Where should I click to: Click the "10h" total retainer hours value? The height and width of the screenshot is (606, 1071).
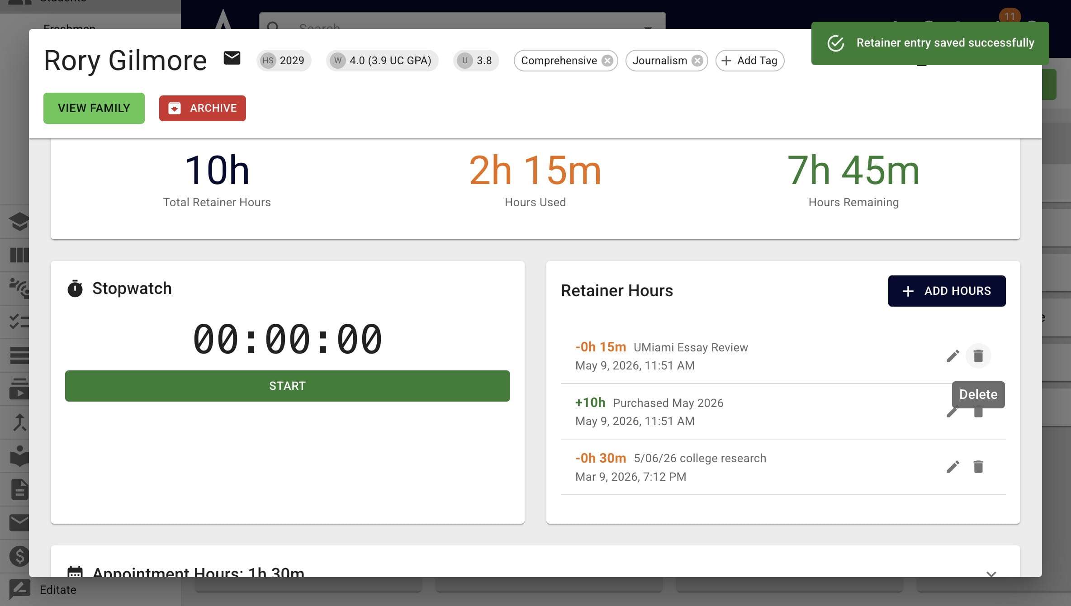217,170
